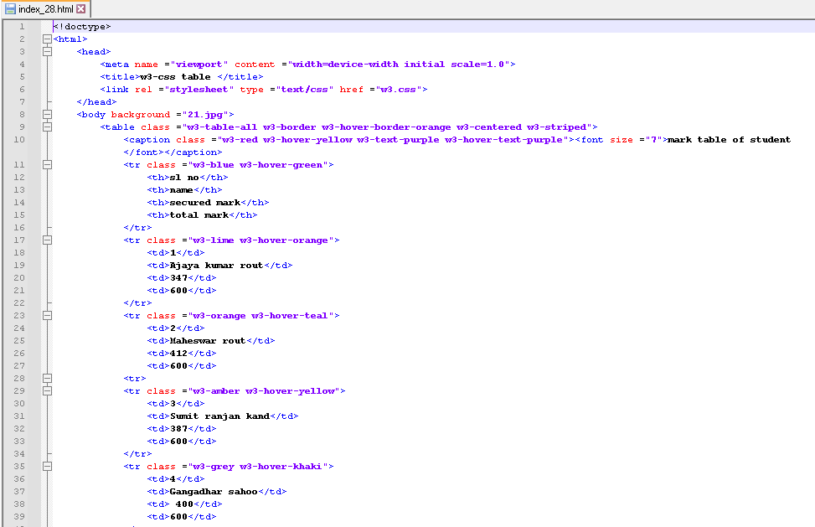The width and height of the screenshot is (815, 527).
Task: Click line number 1 in the margin
Action: 21,27
